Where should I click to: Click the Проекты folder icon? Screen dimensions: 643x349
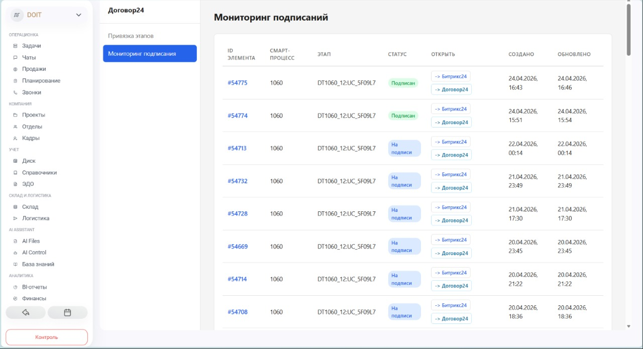point(15,115)
